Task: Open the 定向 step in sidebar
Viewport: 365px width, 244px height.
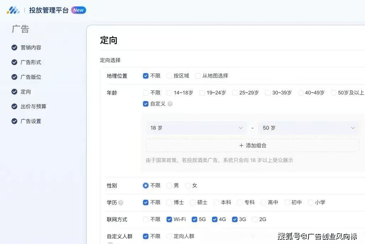Action: [x=26, y=92]
